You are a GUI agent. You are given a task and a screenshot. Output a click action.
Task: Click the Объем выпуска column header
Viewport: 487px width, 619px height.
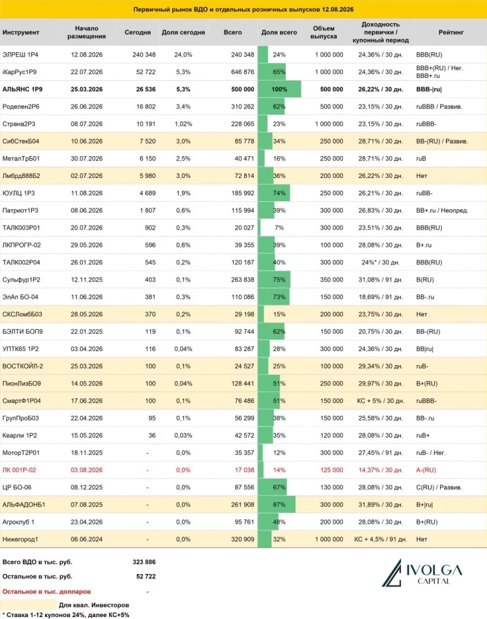point(324,32)
